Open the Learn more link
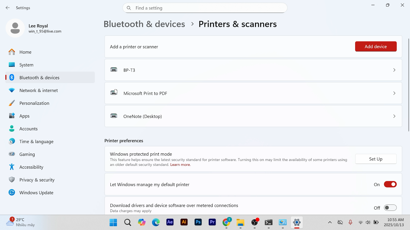The image size is (410, 230). [x=180, y=165]
